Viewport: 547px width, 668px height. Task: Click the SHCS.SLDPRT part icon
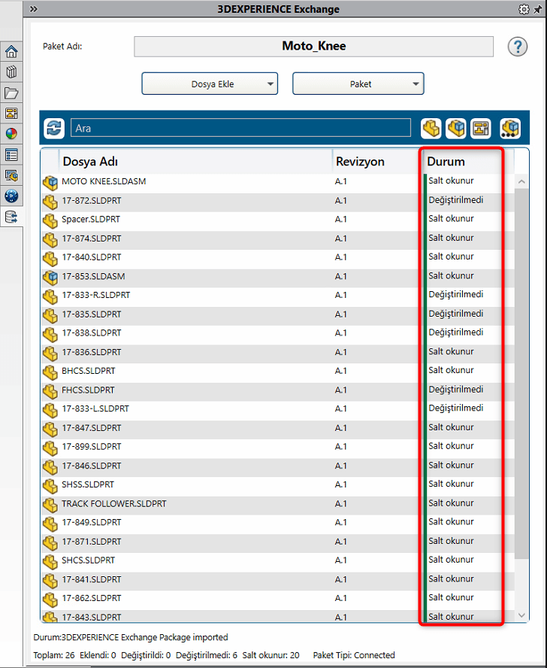coord(50,562)
